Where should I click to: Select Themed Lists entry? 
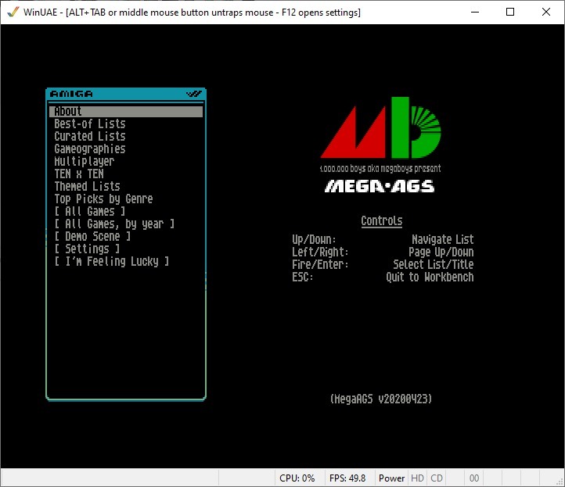click(87, 187)
